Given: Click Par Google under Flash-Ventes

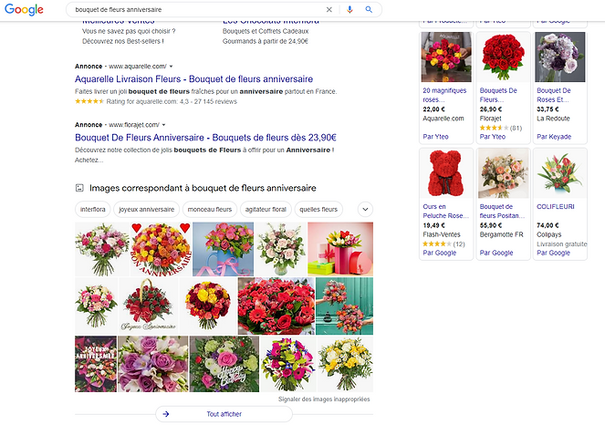Looking at the screenshot, I should tap(440, 253).
